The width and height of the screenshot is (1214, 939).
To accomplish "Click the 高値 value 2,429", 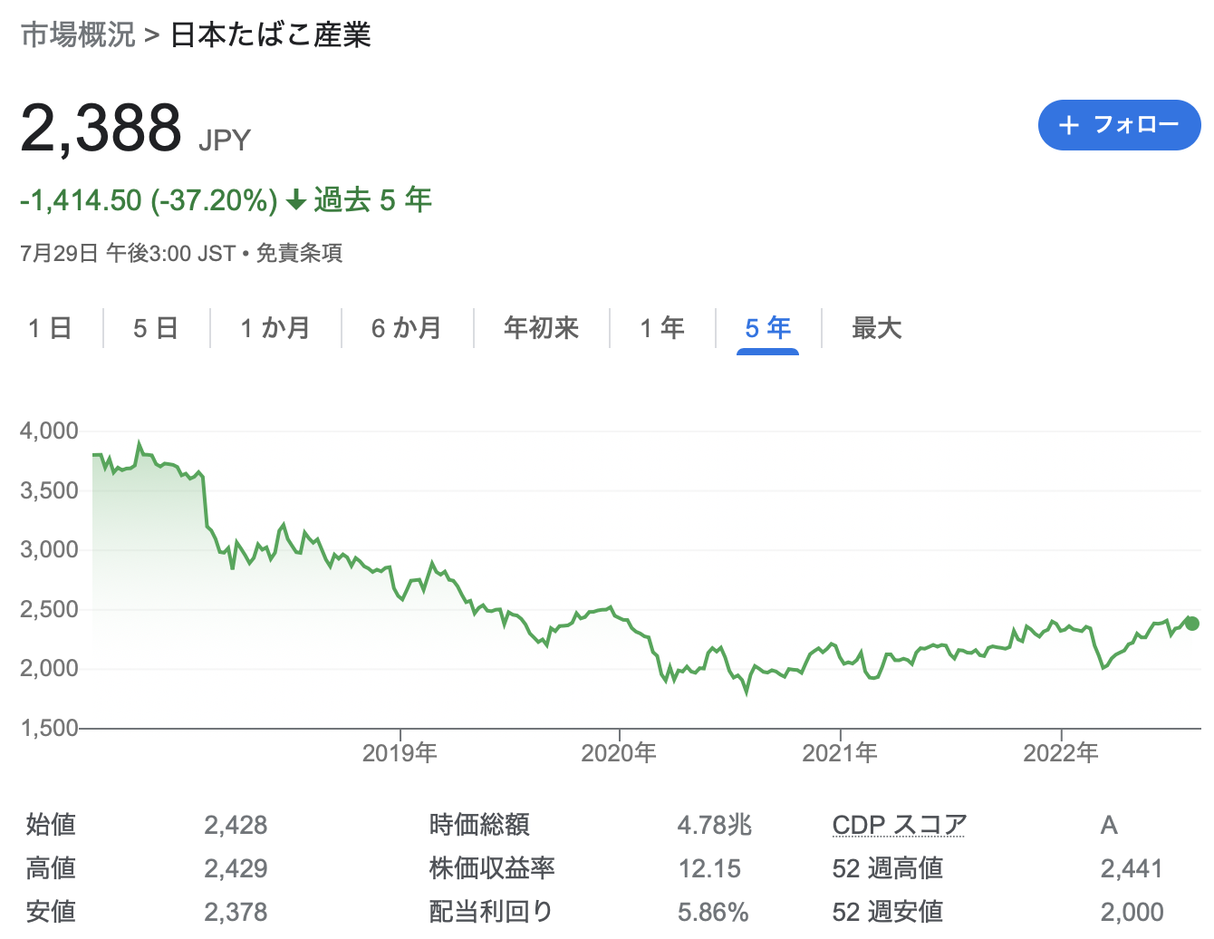I will pos(236,868).
